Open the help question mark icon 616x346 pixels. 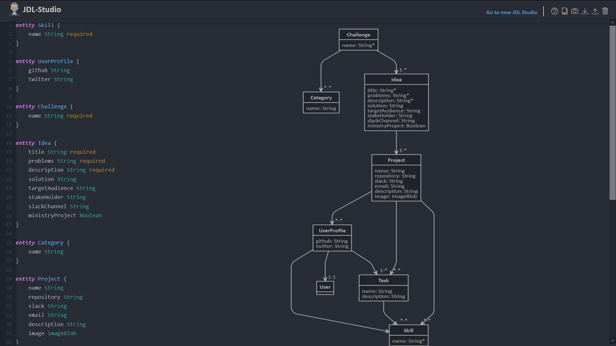pos(554,11)
